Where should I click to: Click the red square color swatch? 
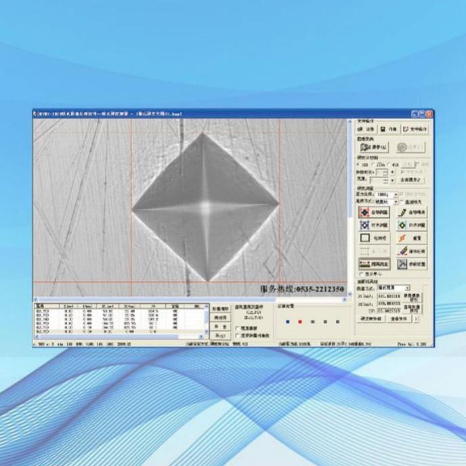coord(299,322)
